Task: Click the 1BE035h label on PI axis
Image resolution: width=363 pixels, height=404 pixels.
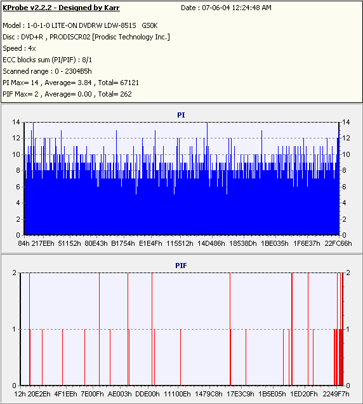Action: click(275, 243)
